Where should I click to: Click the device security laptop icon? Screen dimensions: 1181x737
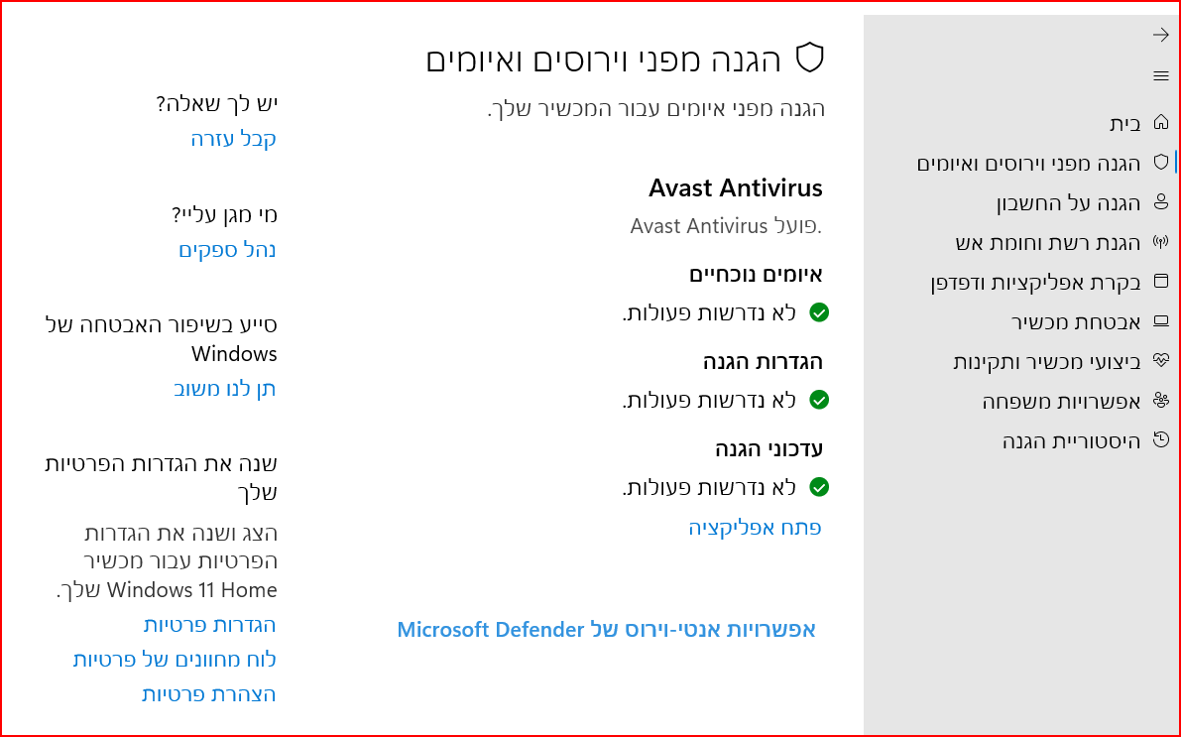pos(1161,322)
